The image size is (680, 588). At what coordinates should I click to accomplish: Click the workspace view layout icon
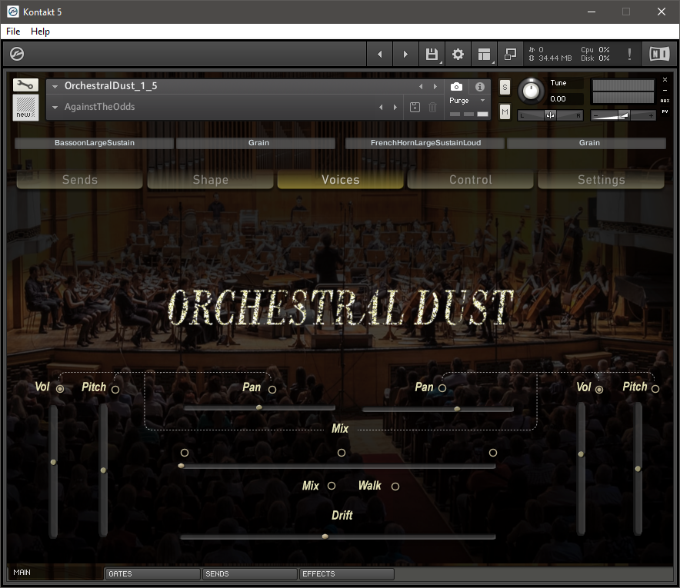coord(484,54)
